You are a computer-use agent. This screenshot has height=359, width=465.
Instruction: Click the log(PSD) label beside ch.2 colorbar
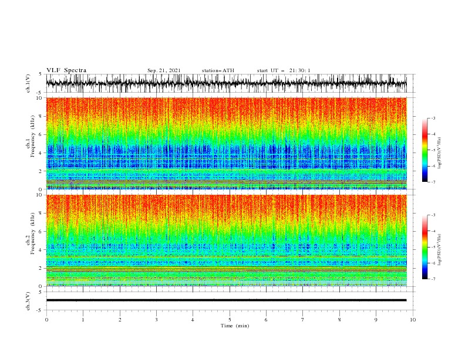(x=439, y=250)
